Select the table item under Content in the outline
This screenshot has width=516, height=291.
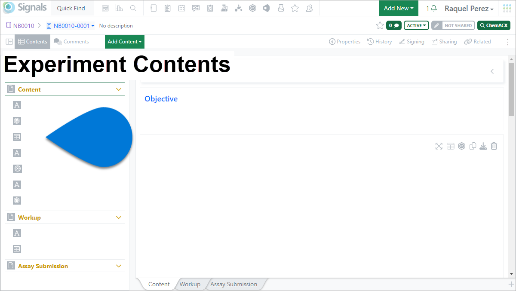pos(17,137)
